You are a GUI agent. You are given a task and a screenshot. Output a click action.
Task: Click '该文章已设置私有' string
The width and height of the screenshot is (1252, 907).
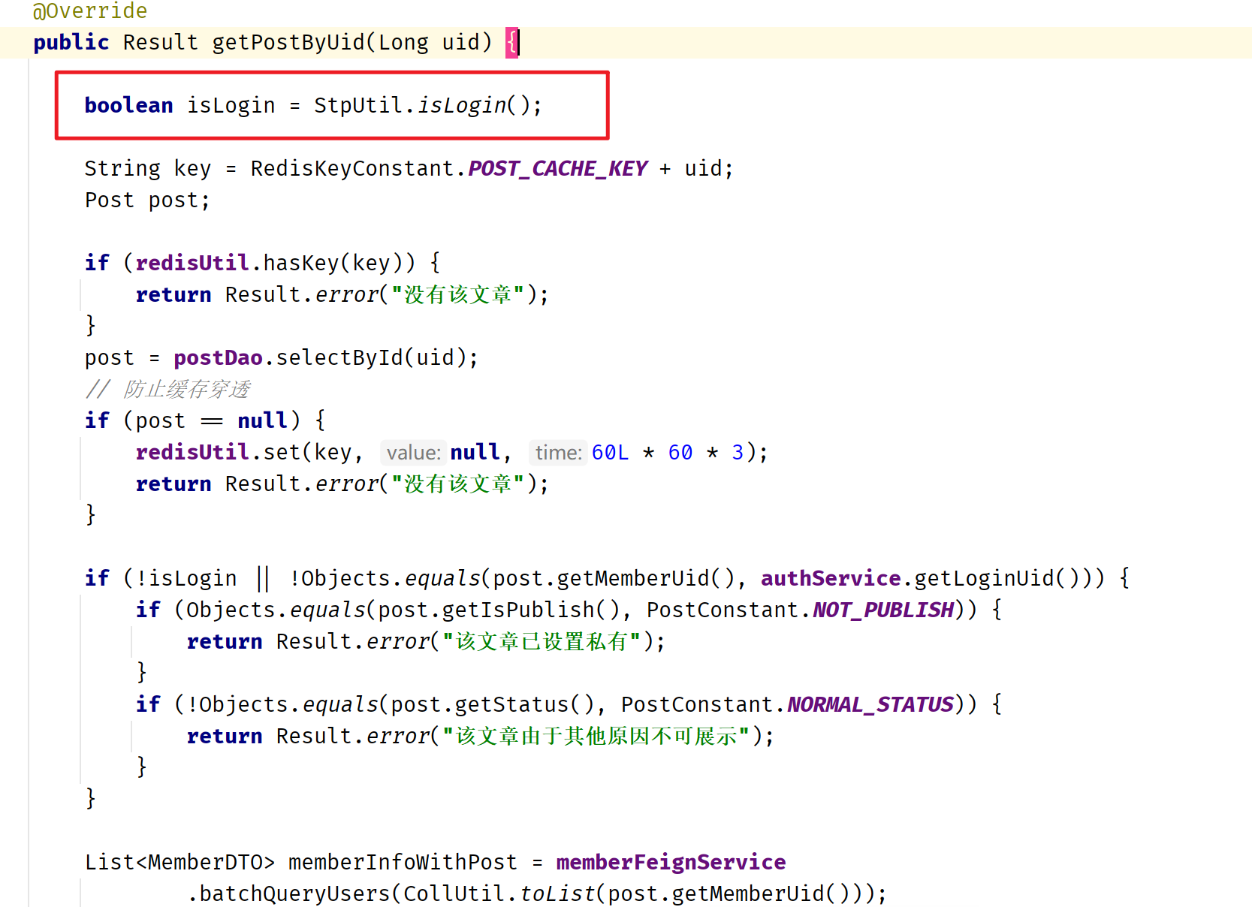[542, 641]
